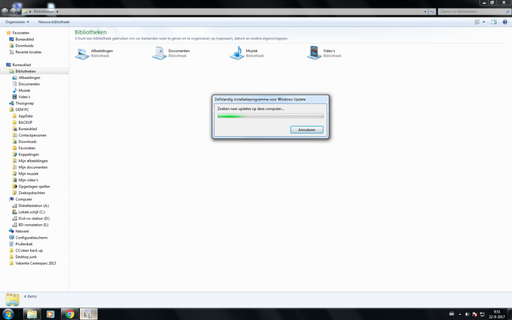Show the preview pane icon
This screenshot has width=512, height=320.
(x=494, y=22)
